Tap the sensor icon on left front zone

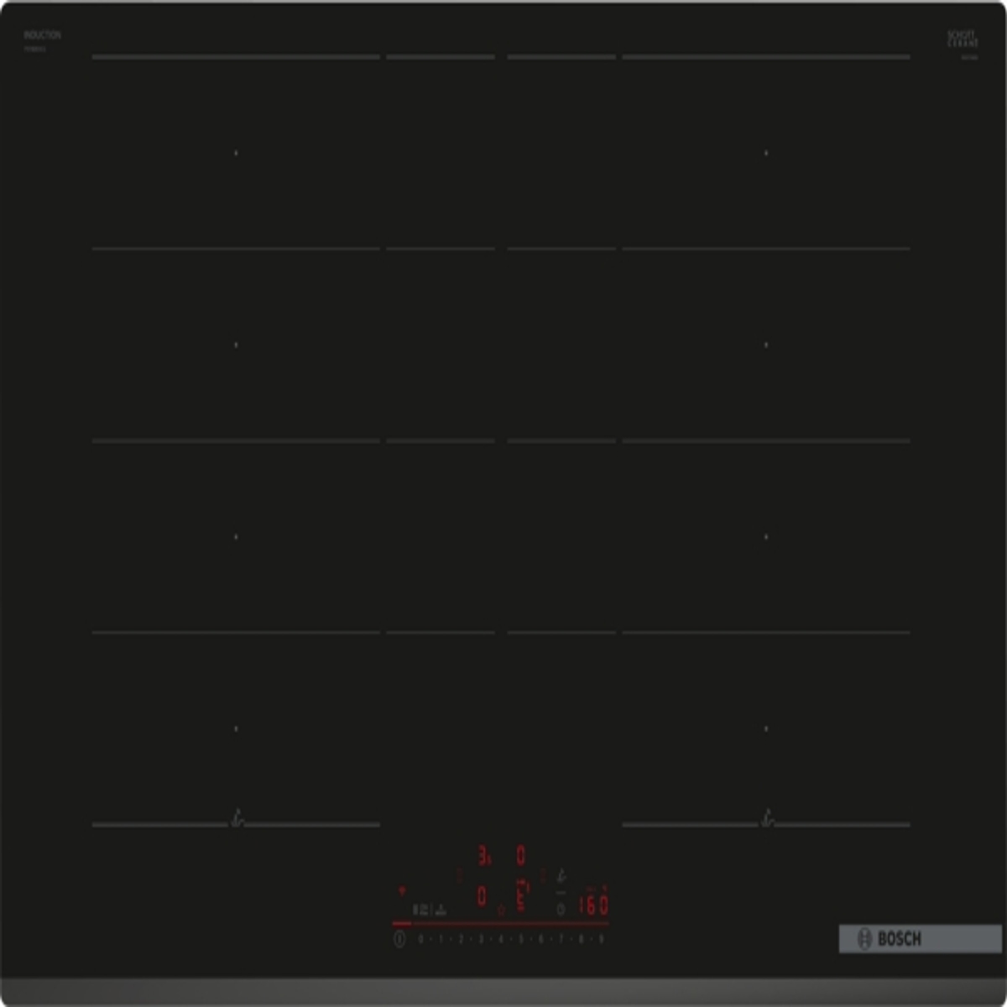click(x=237, y=817)
